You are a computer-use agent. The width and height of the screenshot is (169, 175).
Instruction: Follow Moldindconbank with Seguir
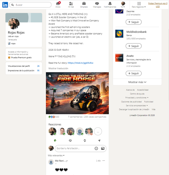134,46
